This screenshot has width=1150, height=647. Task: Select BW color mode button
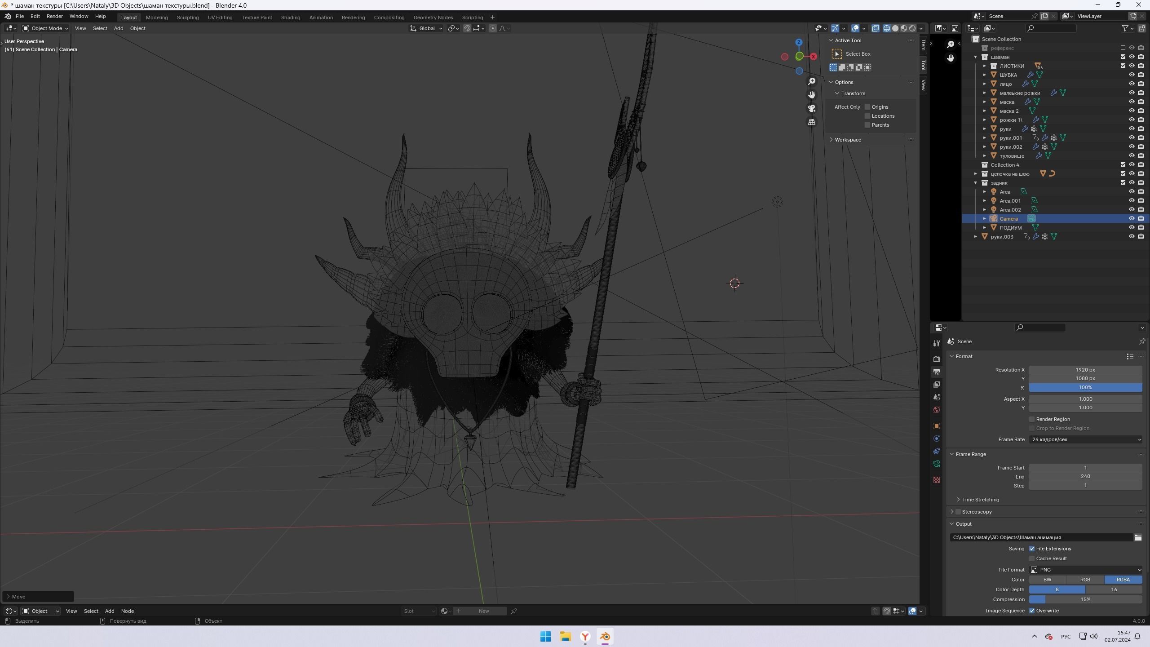(1048, 580)
